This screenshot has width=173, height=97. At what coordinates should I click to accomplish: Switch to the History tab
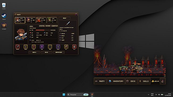(48, 26)
